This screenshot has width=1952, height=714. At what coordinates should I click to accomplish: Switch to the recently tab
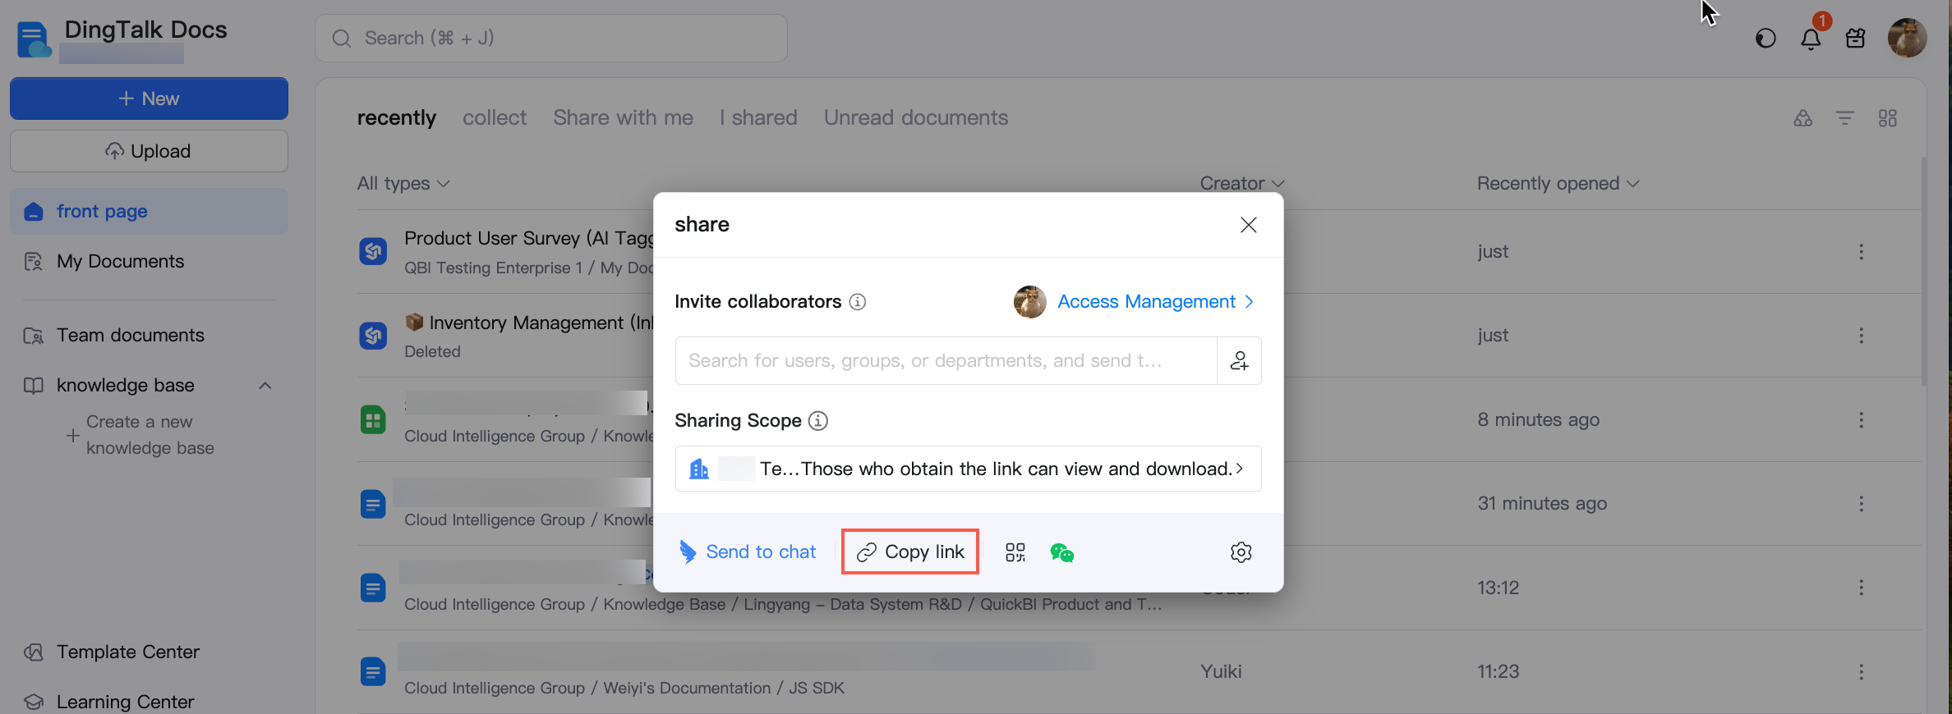point(396,118)
